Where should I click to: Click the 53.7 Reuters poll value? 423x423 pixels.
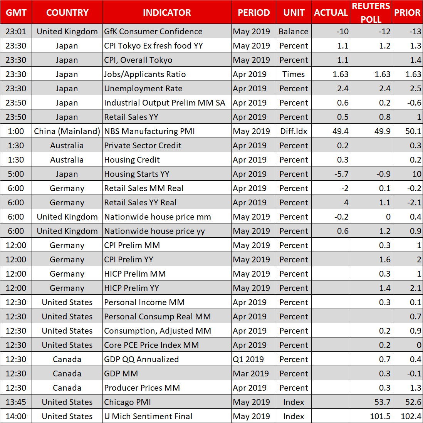[x=371, y=402]
